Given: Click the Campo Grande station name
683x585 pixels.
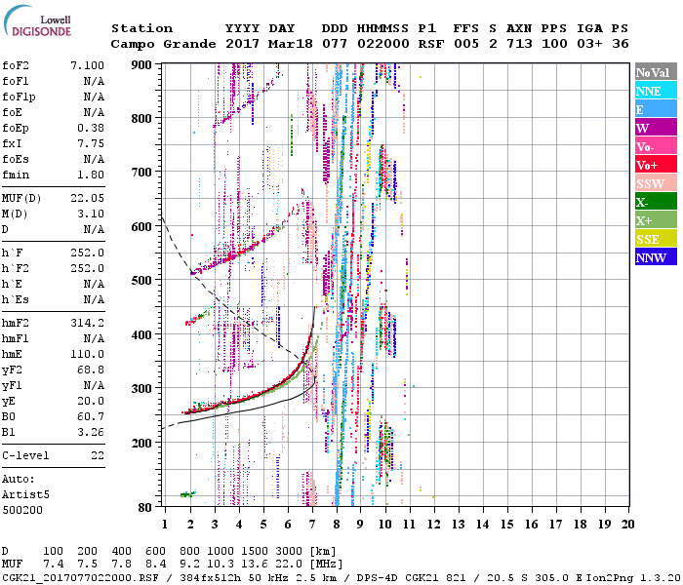Looking at the screenshot, I should click(x=163, y=44).
